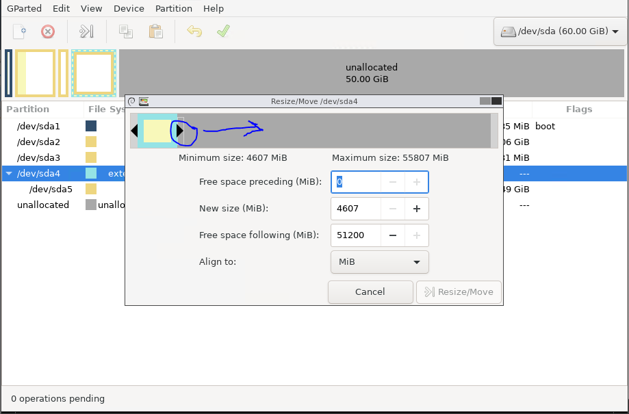Click the left resize handle arrow

click(134, 131)
